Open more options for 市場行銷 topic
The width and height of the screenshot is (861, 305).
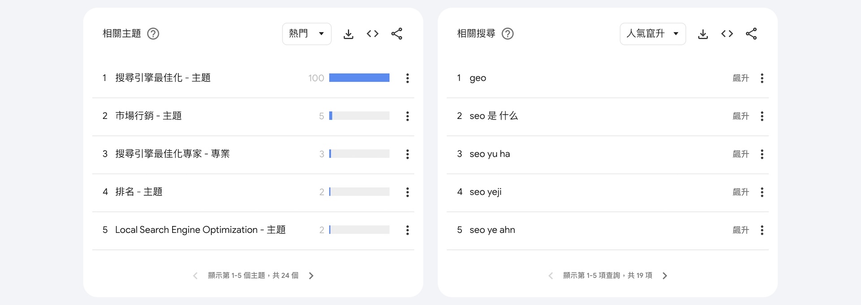click(x=407, y=116)
